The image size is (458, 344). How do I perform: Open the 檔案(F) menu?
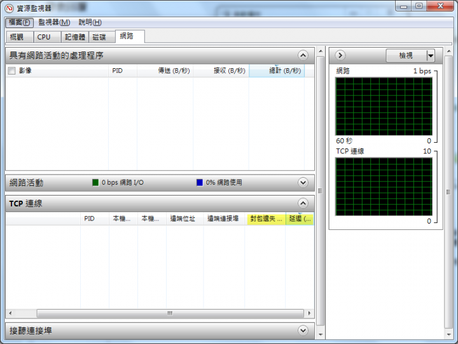point(19,22)
